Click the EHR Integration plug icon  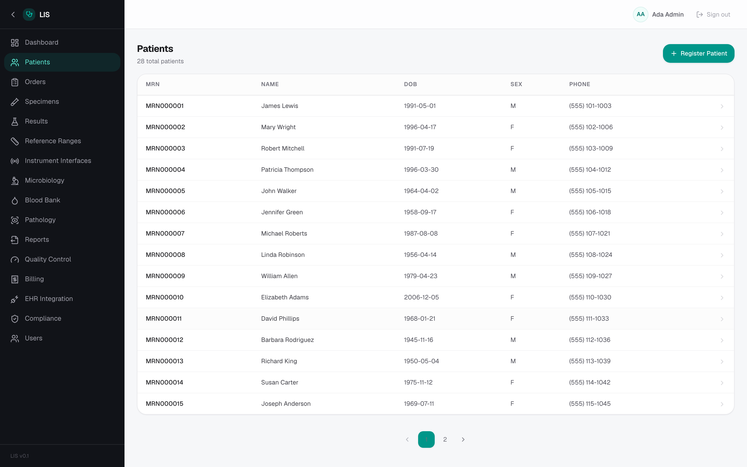tap(15, 299)
